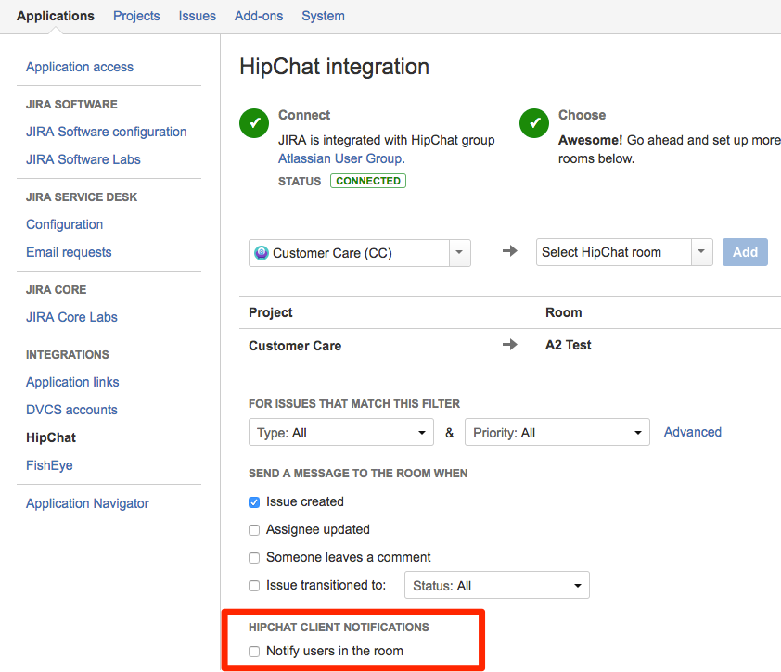The height and width of the screenshot is (672, 781).
Task: Click the Room column header
Action: pos(563,312)
